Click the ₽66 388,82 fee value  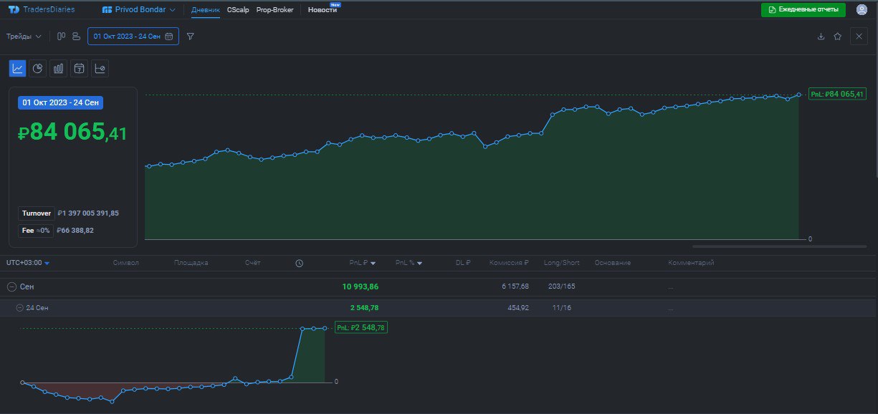pyautogui.click(x=75, y=231)
